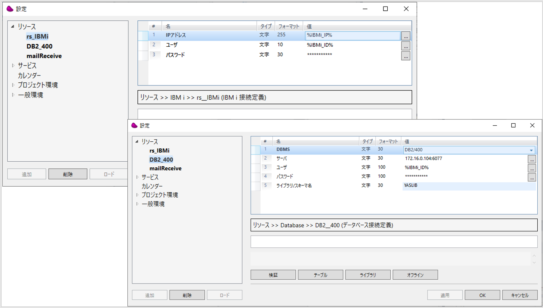Image resolution: width=543 pixels, height=308 pixels.
Task: Click OK in the front window
Action: click(482, 295)
